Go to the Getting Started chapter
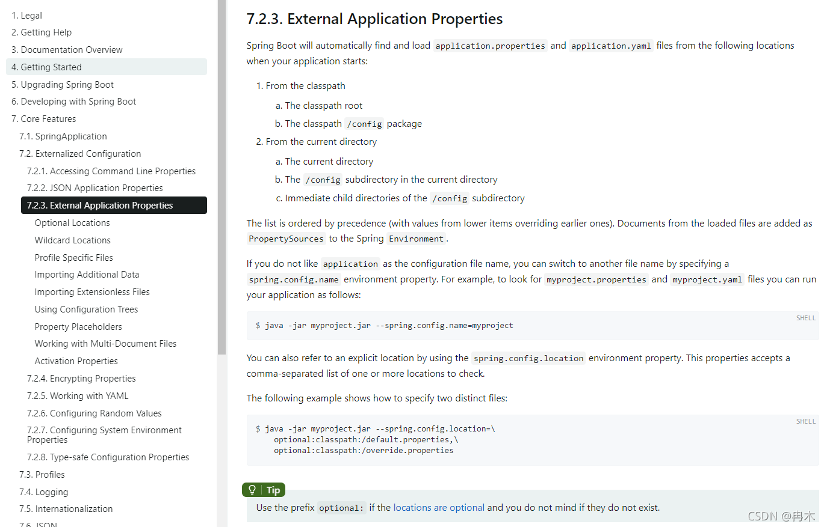The image size is (824, 527). pos(107,67)
